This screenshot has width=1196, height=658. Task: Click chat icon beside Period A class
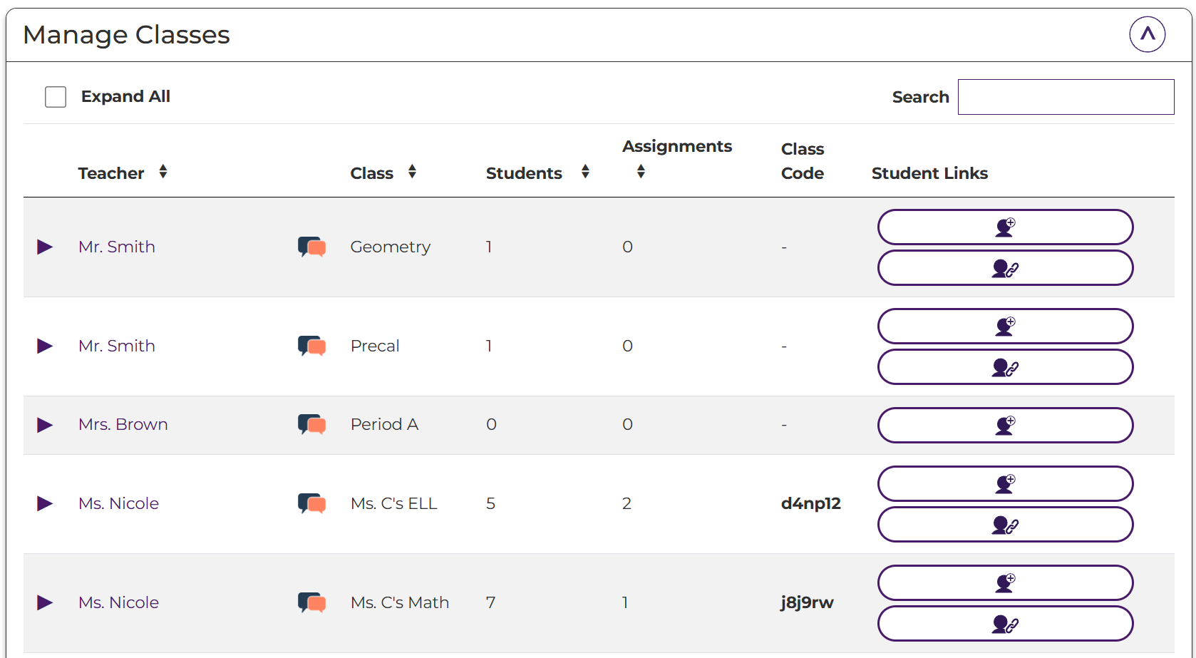[x=311, y=424]
